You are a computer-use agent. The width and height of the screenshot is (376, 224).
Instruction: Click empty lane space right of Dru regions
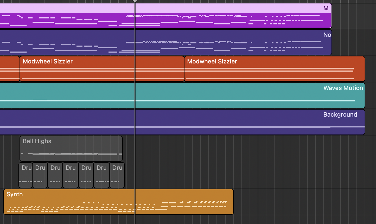244,175
